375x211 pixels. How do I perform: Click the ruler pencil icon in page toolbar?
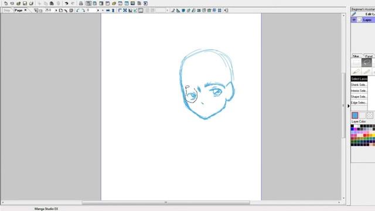point(173,11)
